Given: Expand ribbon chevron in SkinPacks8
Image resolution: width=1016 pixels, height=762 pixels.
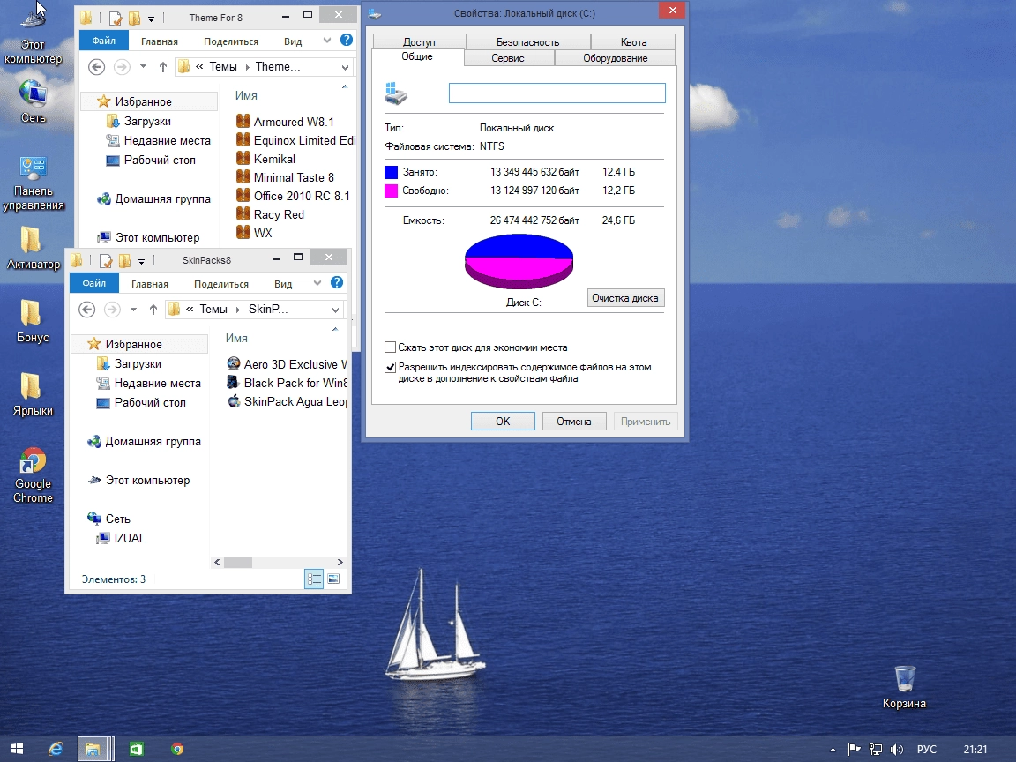Looking at the screenshot, I should point(317,282).
